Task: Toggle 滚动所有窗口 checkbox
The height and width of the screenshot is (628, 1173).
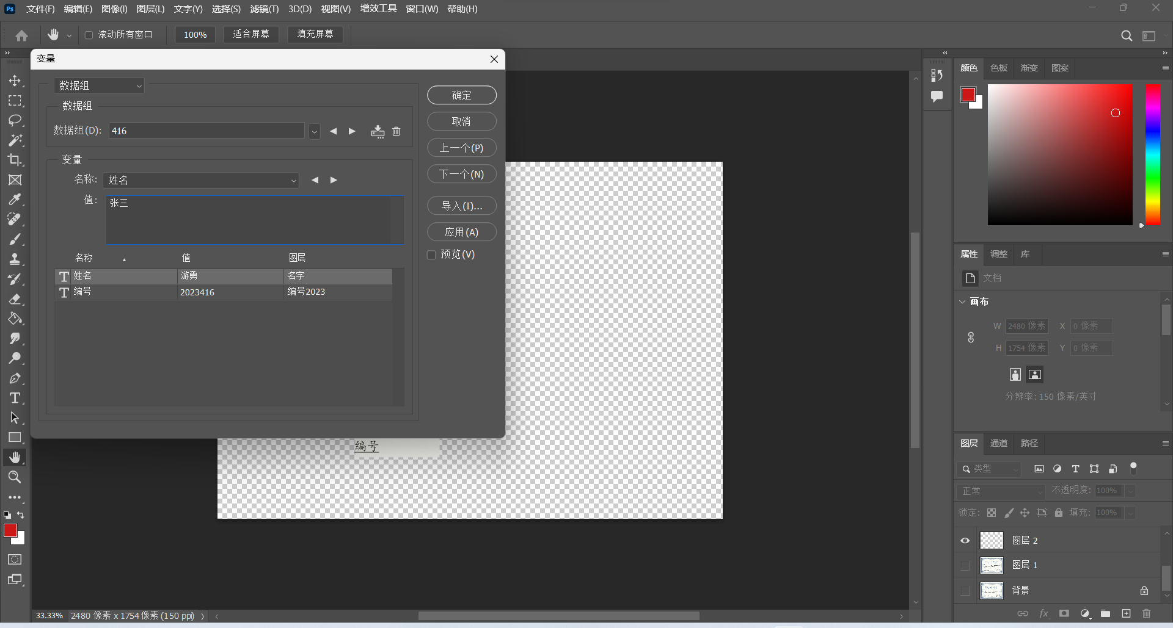Action: pyautogui.click(x=89, y=35)
